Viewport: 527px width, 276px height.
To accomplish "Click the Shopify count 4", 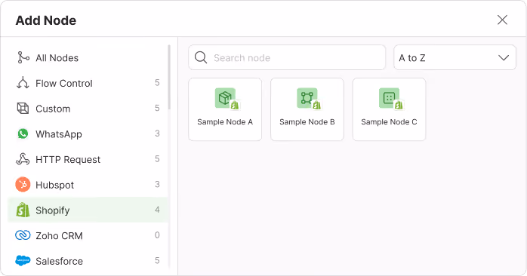I will [x=157, y=210].
